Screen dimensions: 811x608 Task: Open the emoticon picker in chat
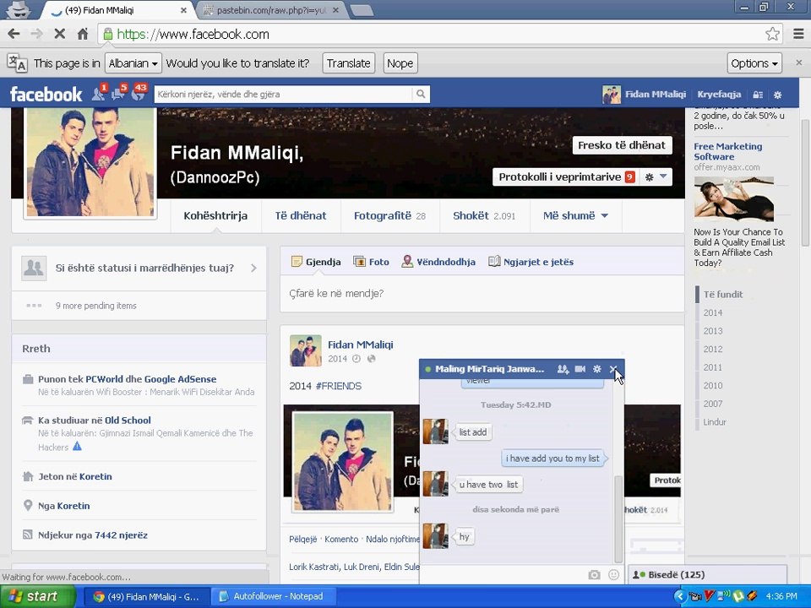click(x=613, y=575)
